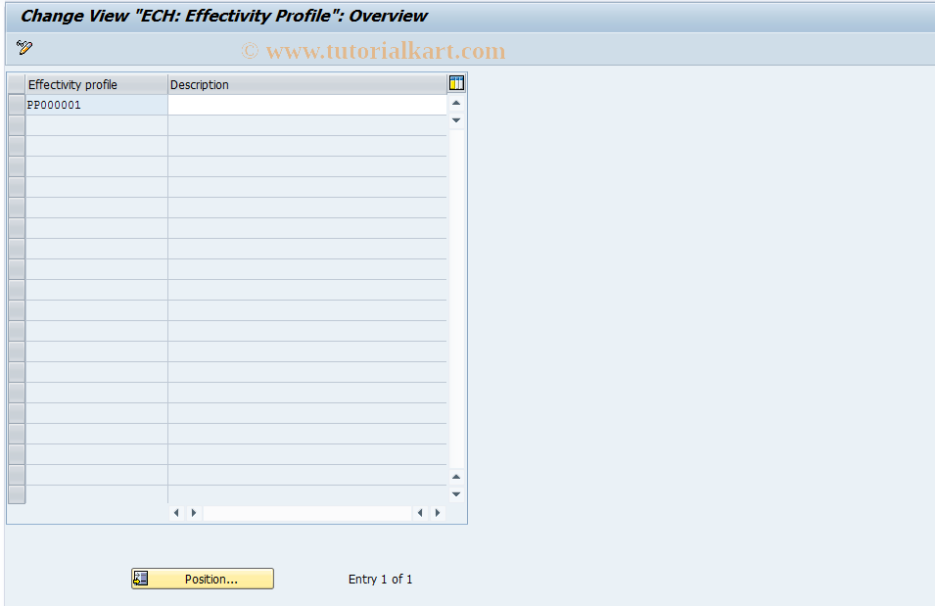Click horizontal scroll left arrow at left end

coord(176,513)
